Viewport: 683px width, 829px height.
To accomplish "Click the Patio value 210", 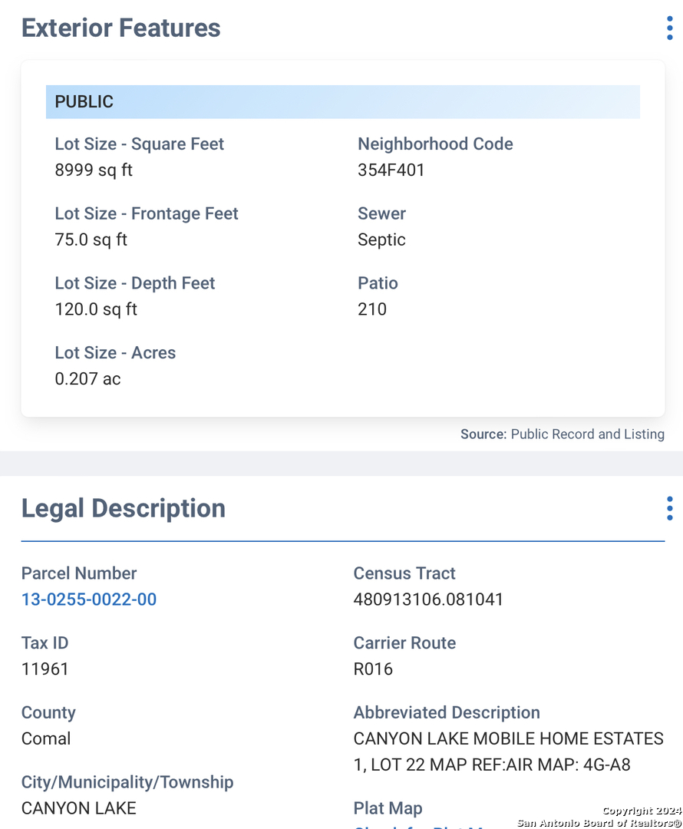I will click(x=372, y=309).
